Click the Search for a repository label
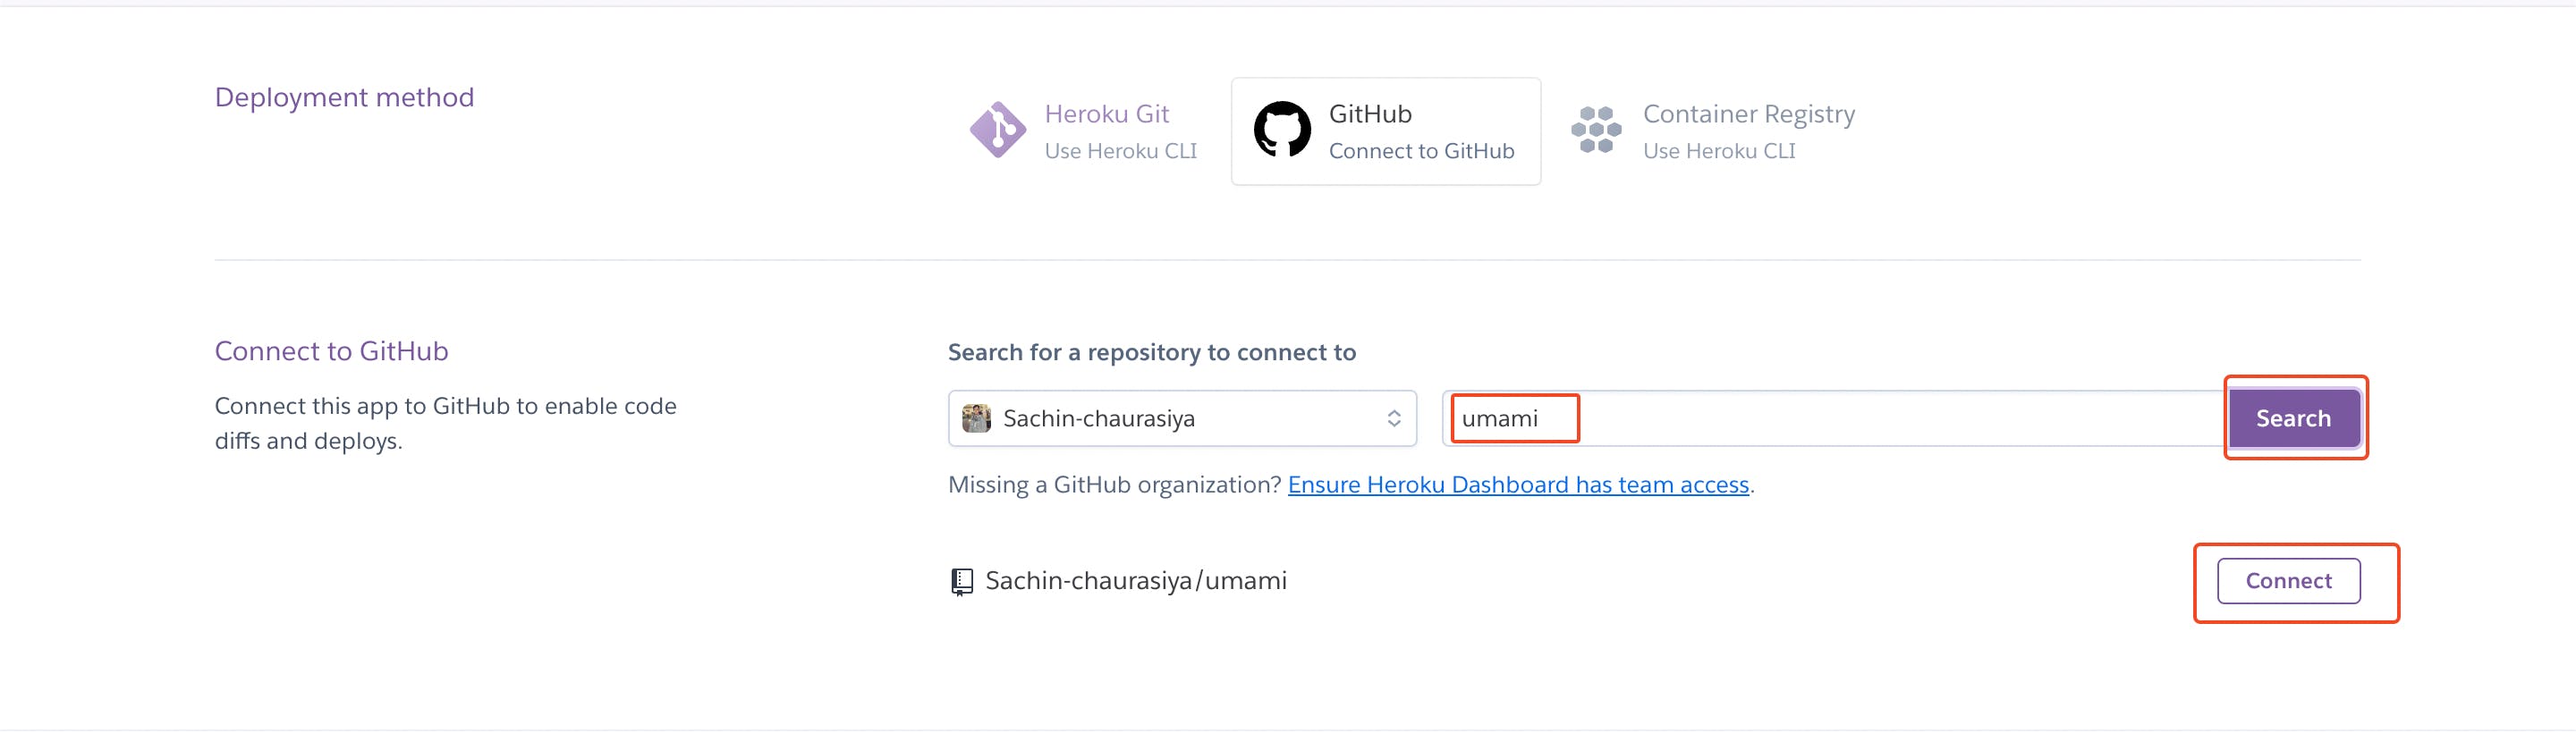This screenshot has width=2576, height=733. tap(1151, 352)
